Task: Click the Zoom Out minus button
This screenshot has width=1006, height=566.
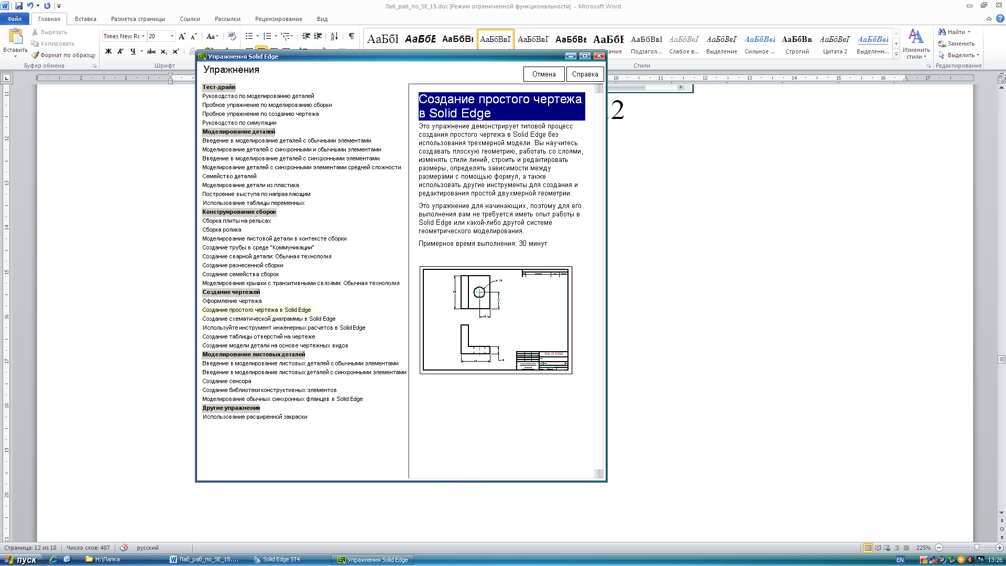Action: pos(939,548)
